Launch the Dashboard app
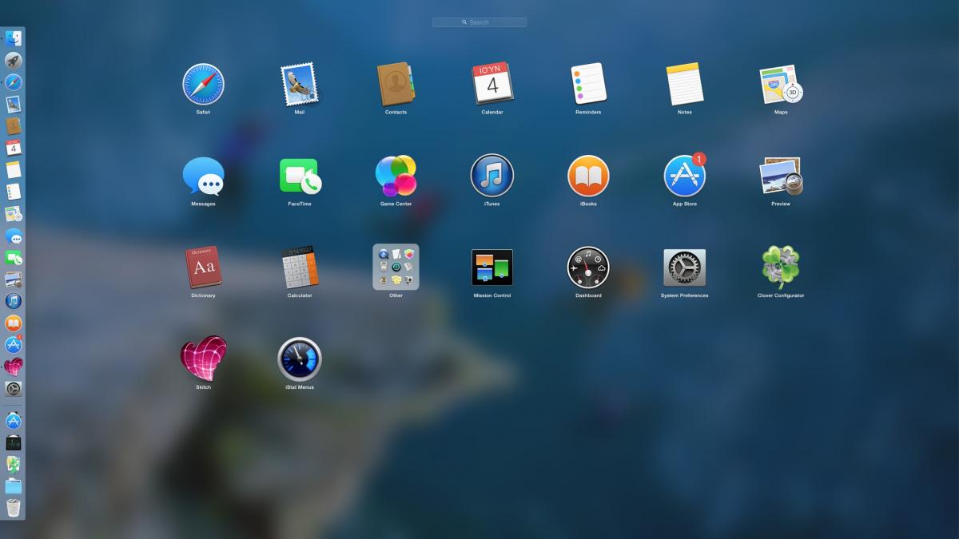This screenshot has width=959, height=539. 588,268
